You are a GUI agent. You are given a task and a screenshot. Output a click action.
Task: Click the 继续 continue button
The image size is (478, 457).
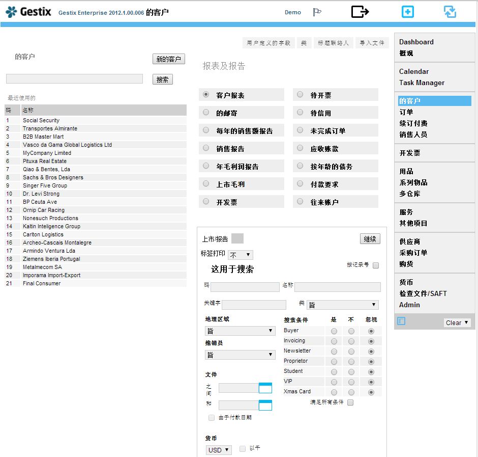click(x=370, y=239)
